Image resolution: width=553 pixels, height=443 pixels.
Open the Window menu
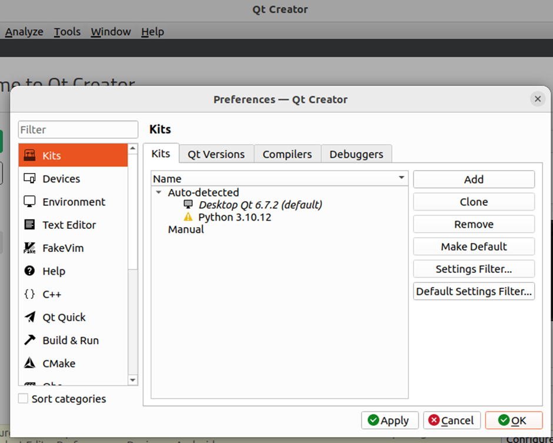pyautogui.click(x=111, y=32)
